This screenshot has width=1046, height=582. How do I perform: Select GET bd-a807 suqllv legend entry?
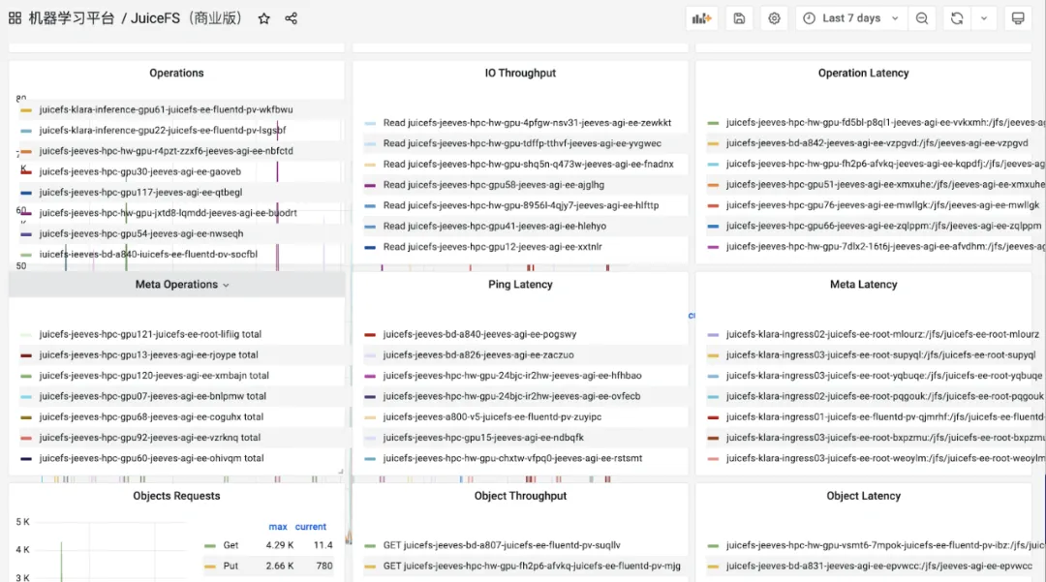tap(502, 545)
